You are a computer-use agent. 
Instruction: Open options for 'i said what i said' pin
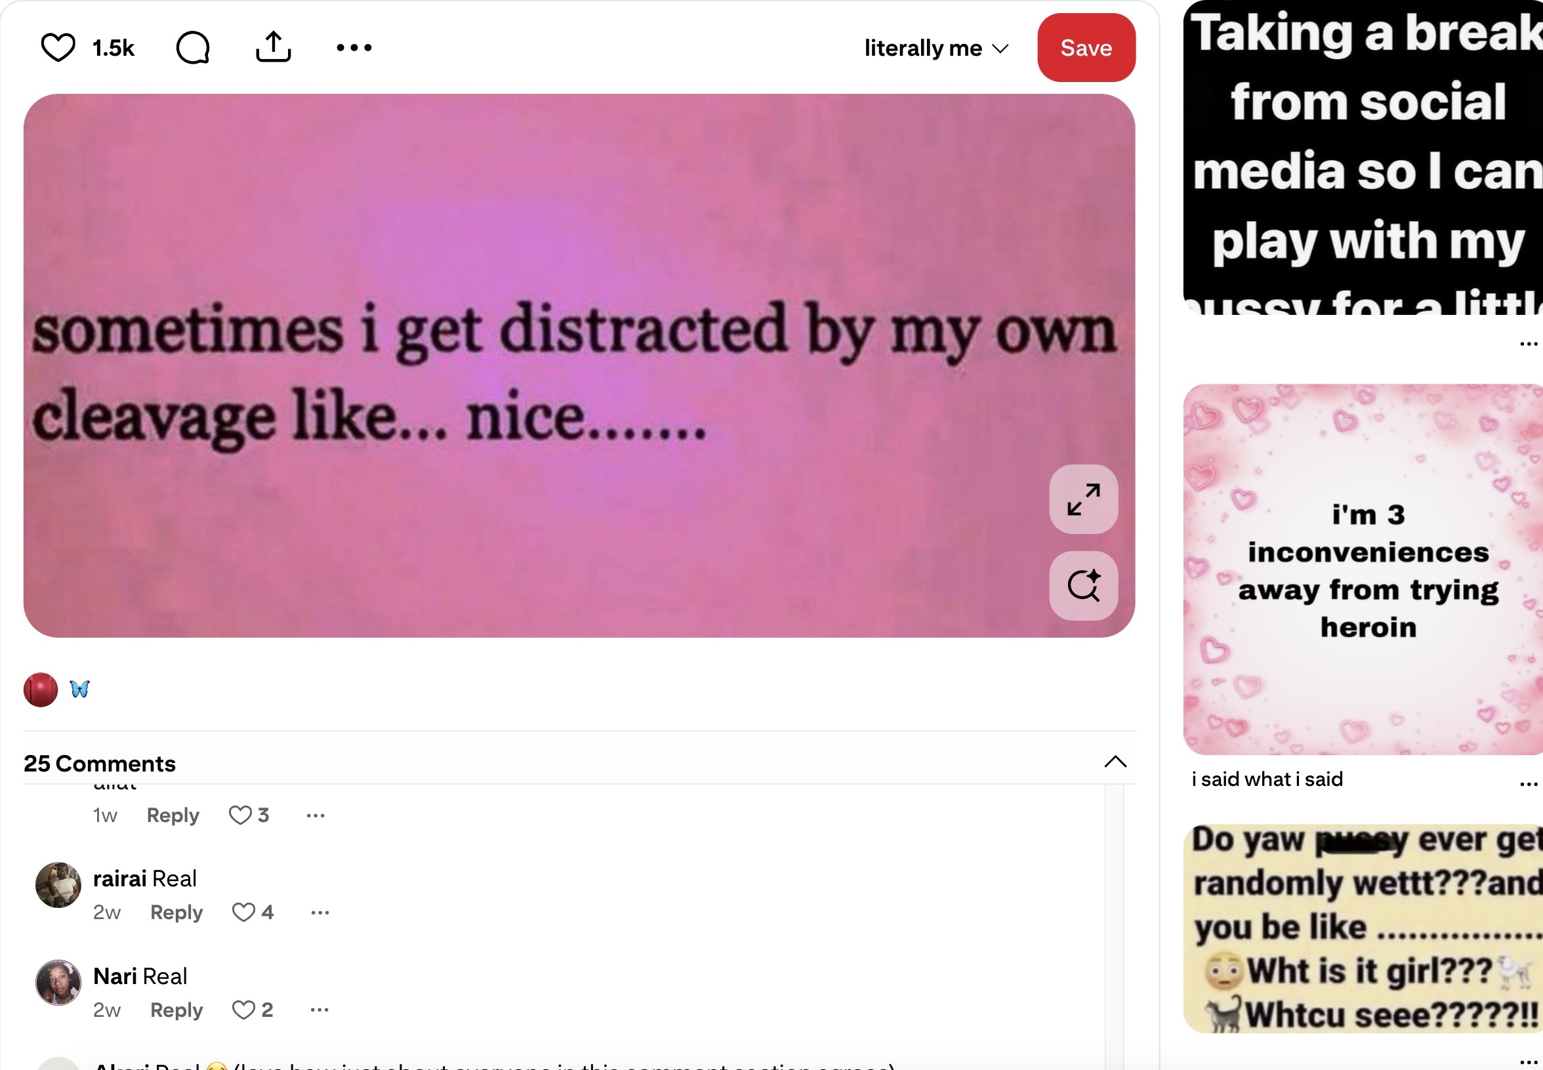(x=1528, y=784)
